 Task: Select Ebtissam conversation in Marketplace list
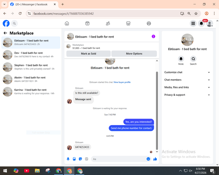point(31,42)
